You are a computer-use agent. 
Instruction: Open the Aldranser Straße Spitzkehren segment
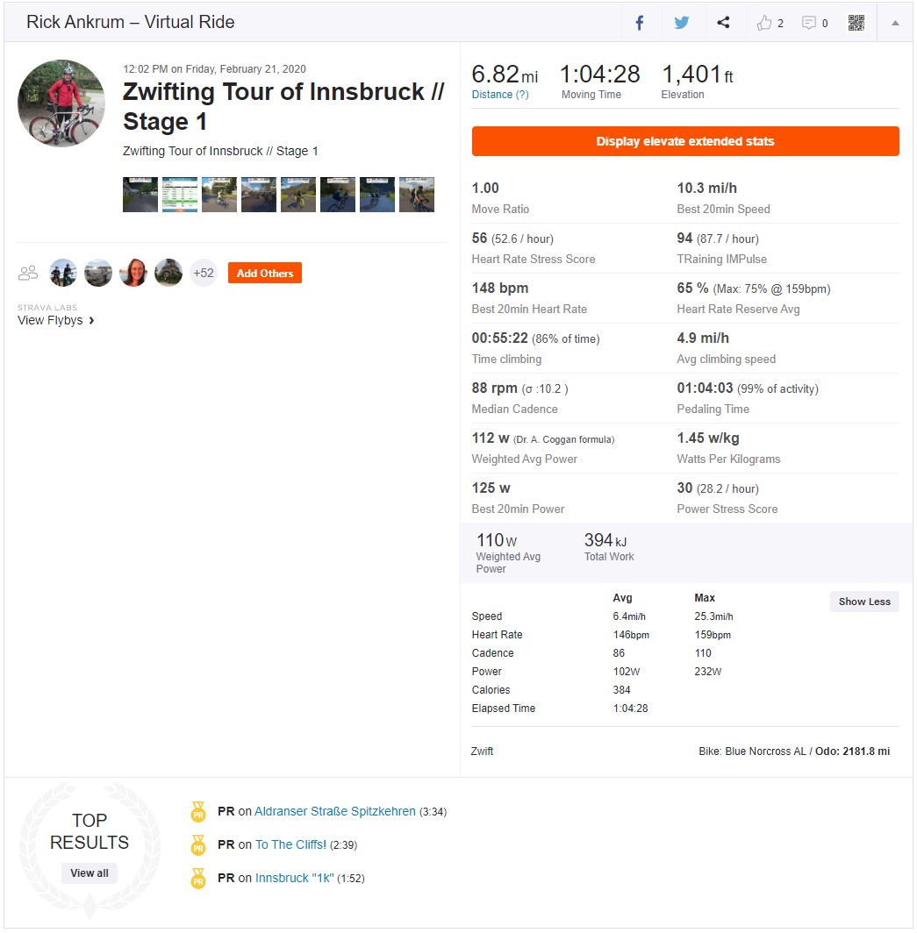[x=334, y=812]
